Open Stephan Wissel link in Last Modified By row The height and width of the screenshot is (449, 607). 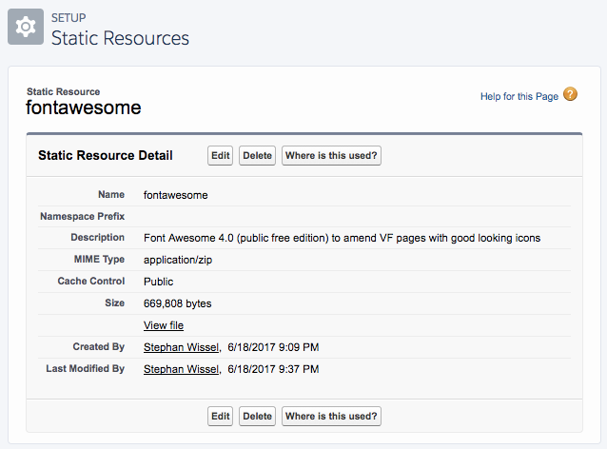click(x=181, y=369)
